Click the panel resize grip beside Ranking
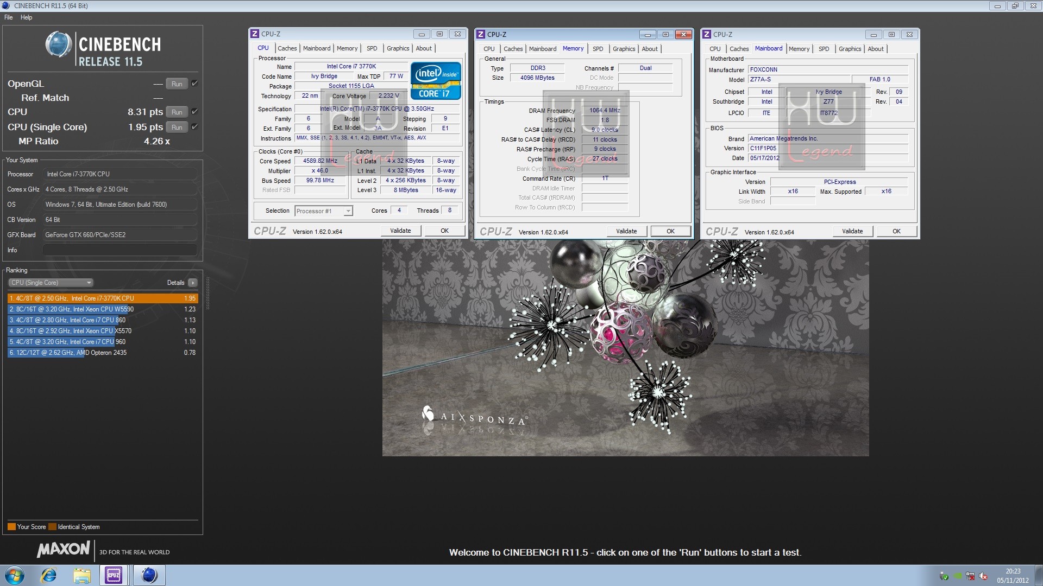 [x=208, y=293]
